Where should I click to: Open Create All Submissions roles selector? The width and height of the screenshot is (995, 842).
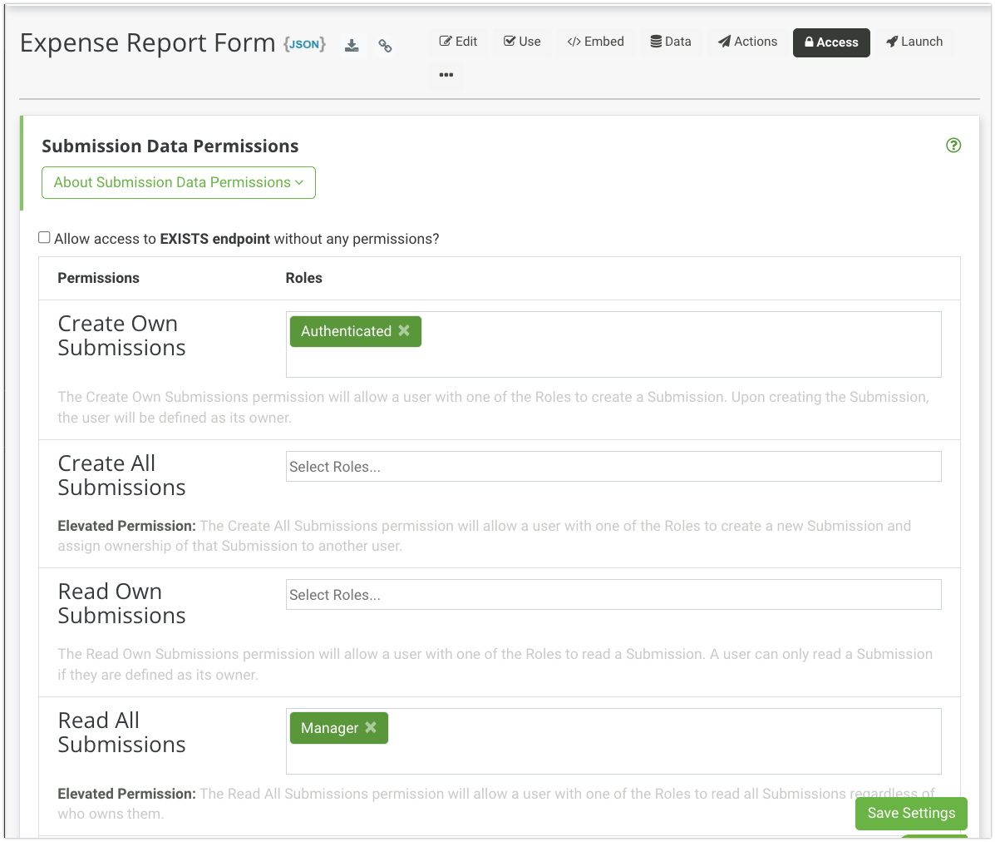click(x=613, y=467)
